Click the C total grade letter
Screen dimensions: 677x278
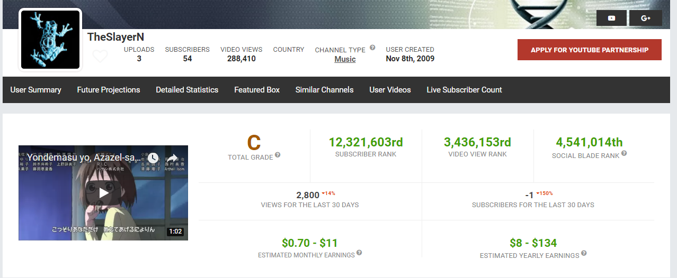[254, 143]
